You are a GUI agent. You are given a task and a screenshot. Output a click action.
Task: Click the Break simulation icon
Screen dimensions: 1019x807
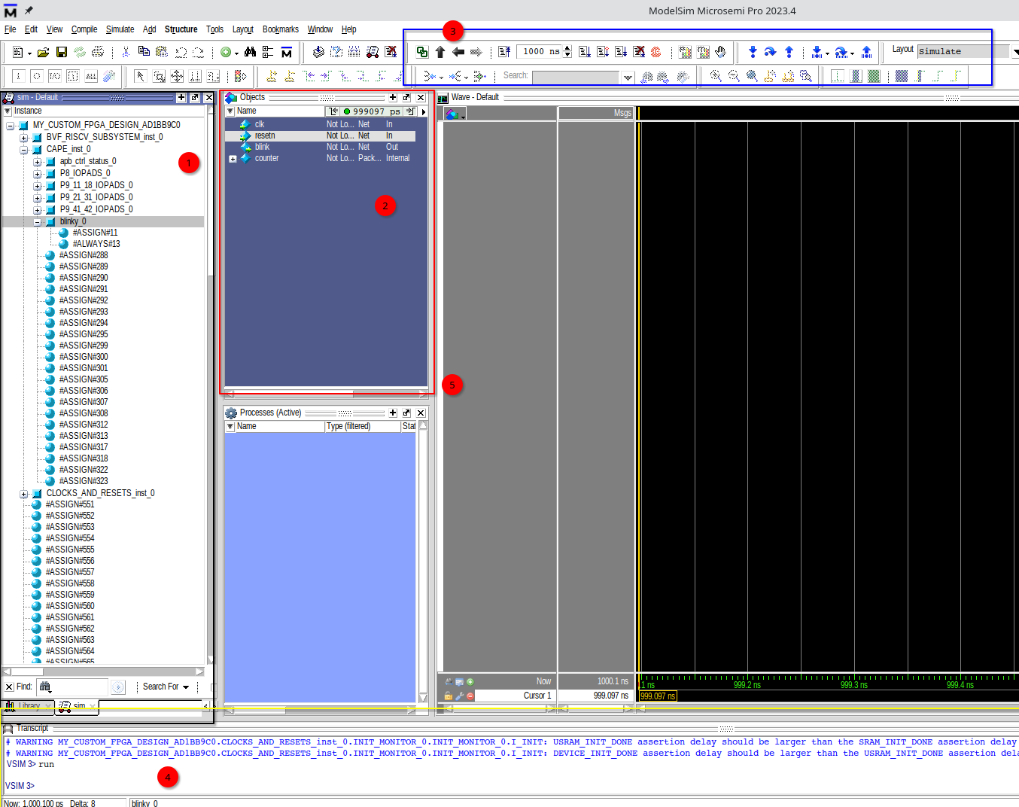(x=638, y=51)
